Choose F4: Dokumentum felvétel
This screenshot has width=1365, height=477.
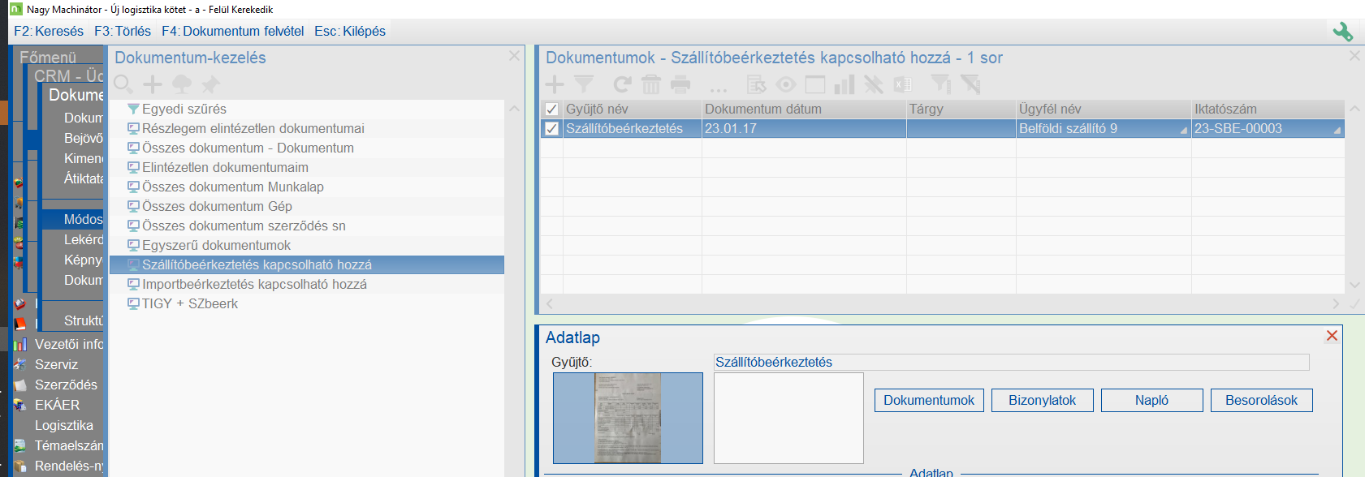pyautogui.click(x=233, y=31)
